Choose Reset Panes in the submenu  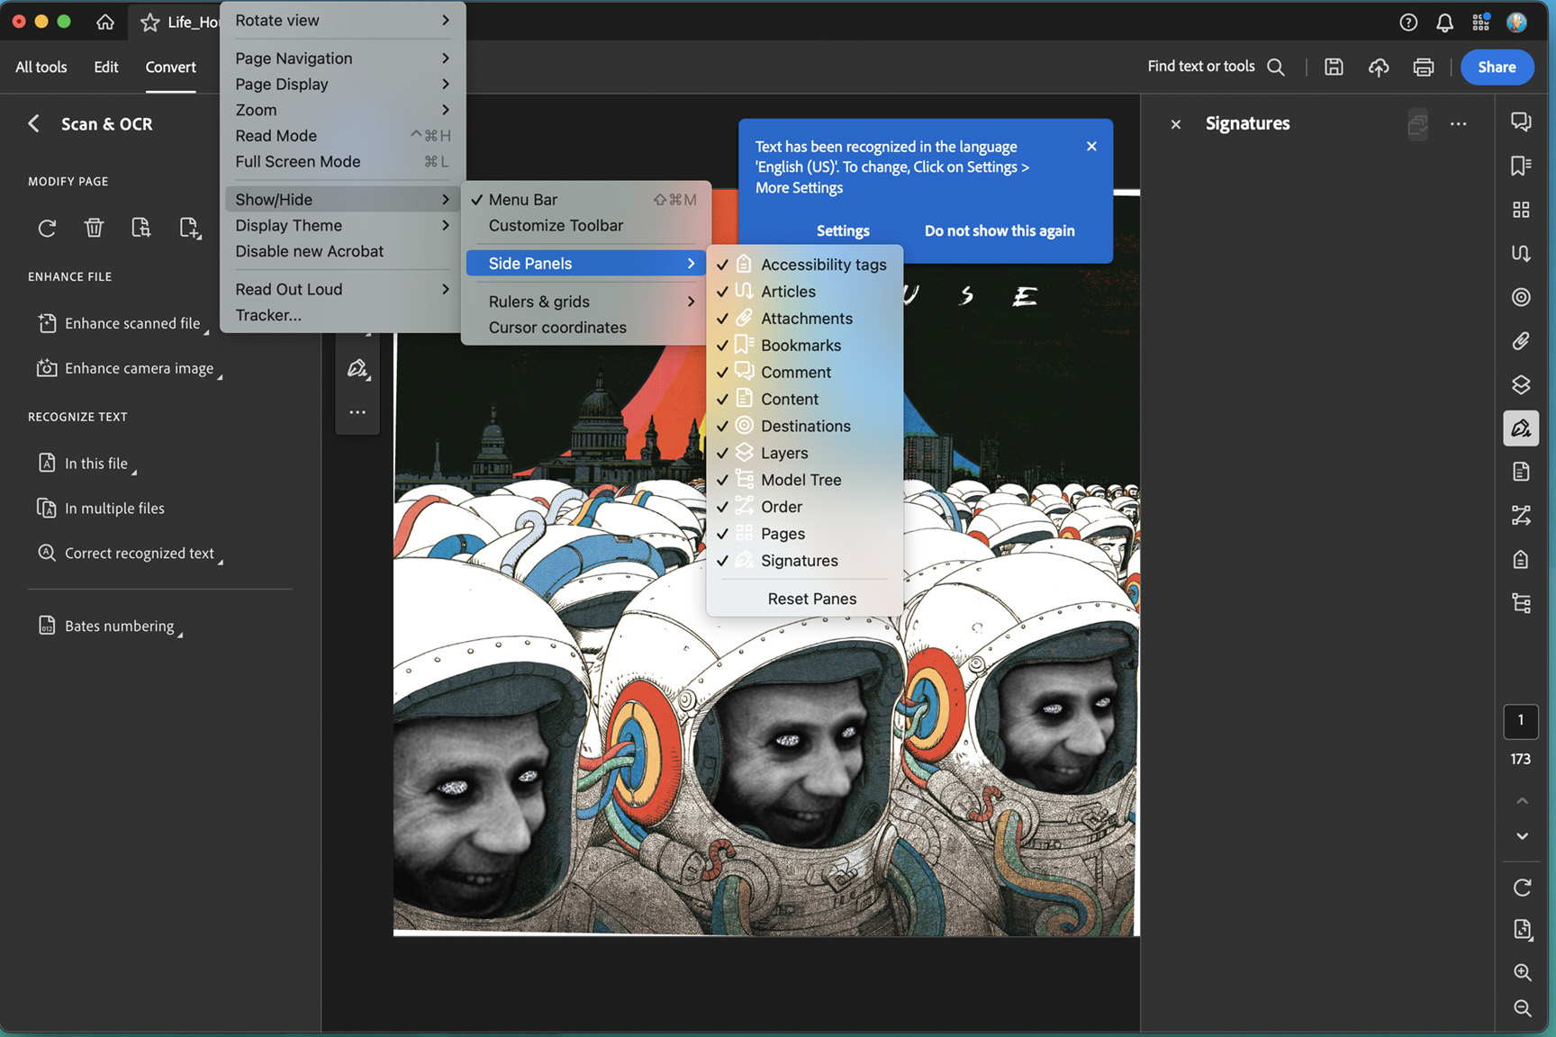pyautogui.click(x=811, y=599)
